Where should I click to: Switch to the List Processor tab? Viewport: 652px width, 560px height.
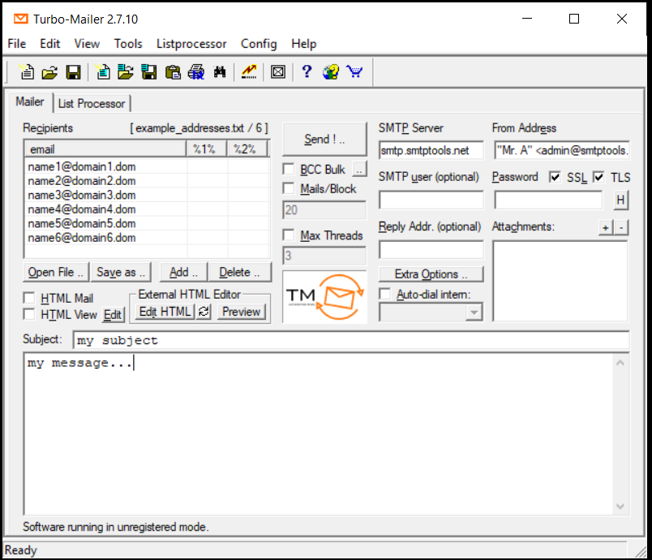[x=92, y=104]
